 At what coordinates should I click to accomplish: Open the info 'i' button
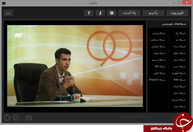[x=100, y=13]
